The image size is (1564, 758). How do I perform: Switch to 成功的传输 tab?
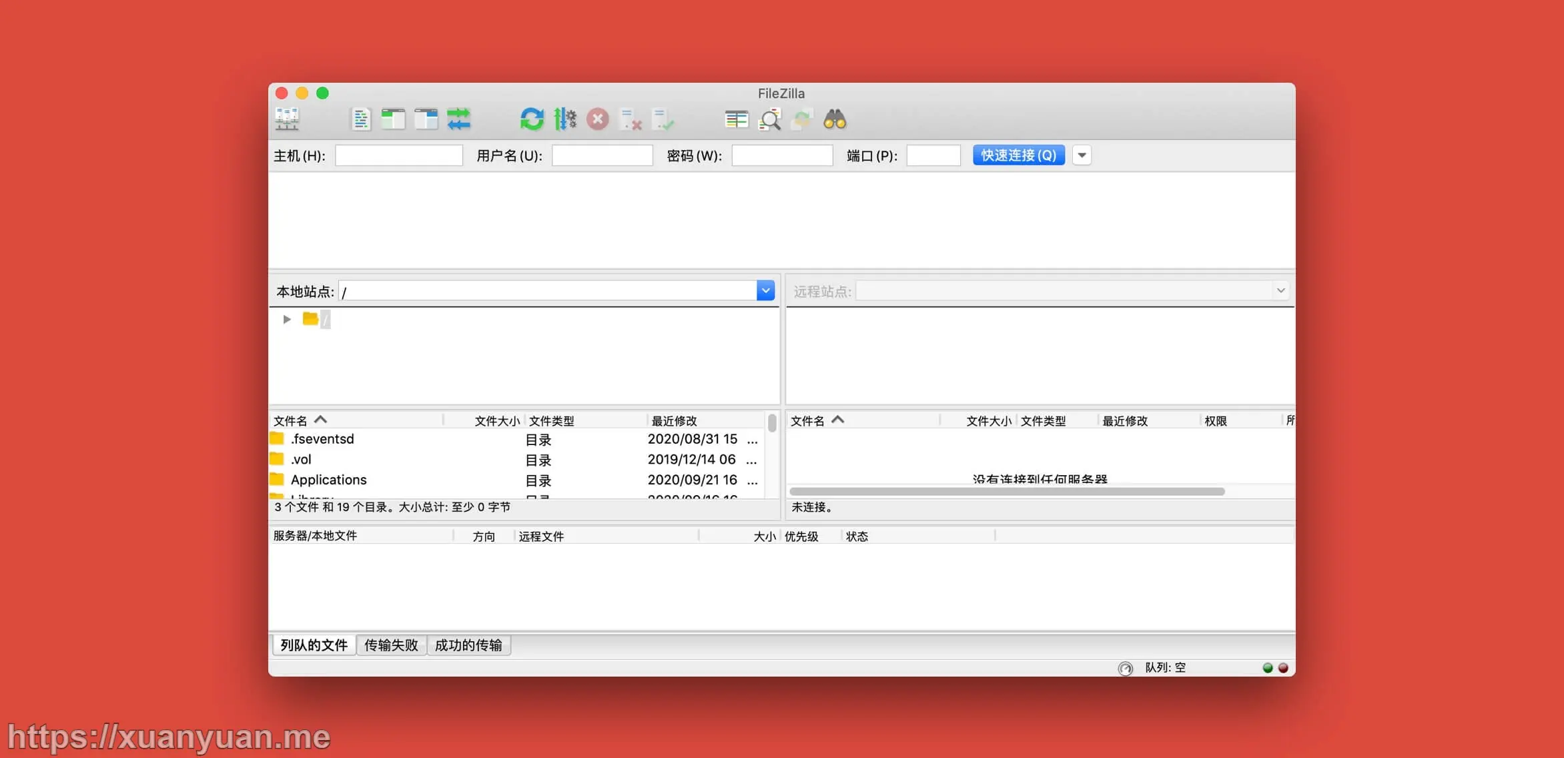468,645
